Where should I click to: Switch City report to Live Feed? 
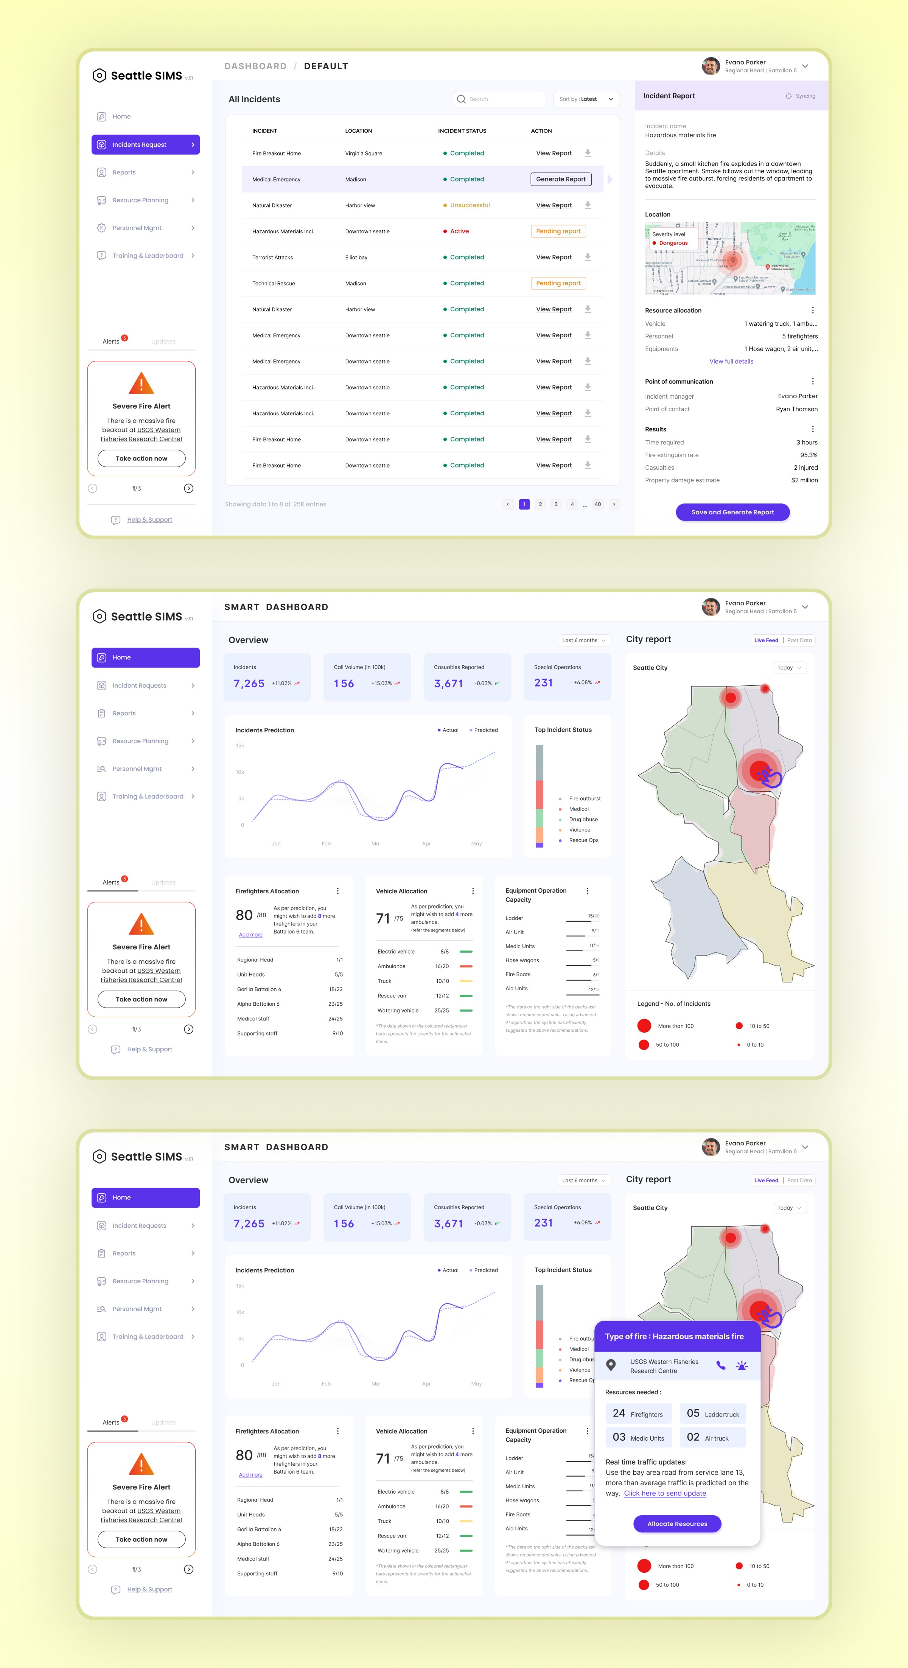(765, 640)
